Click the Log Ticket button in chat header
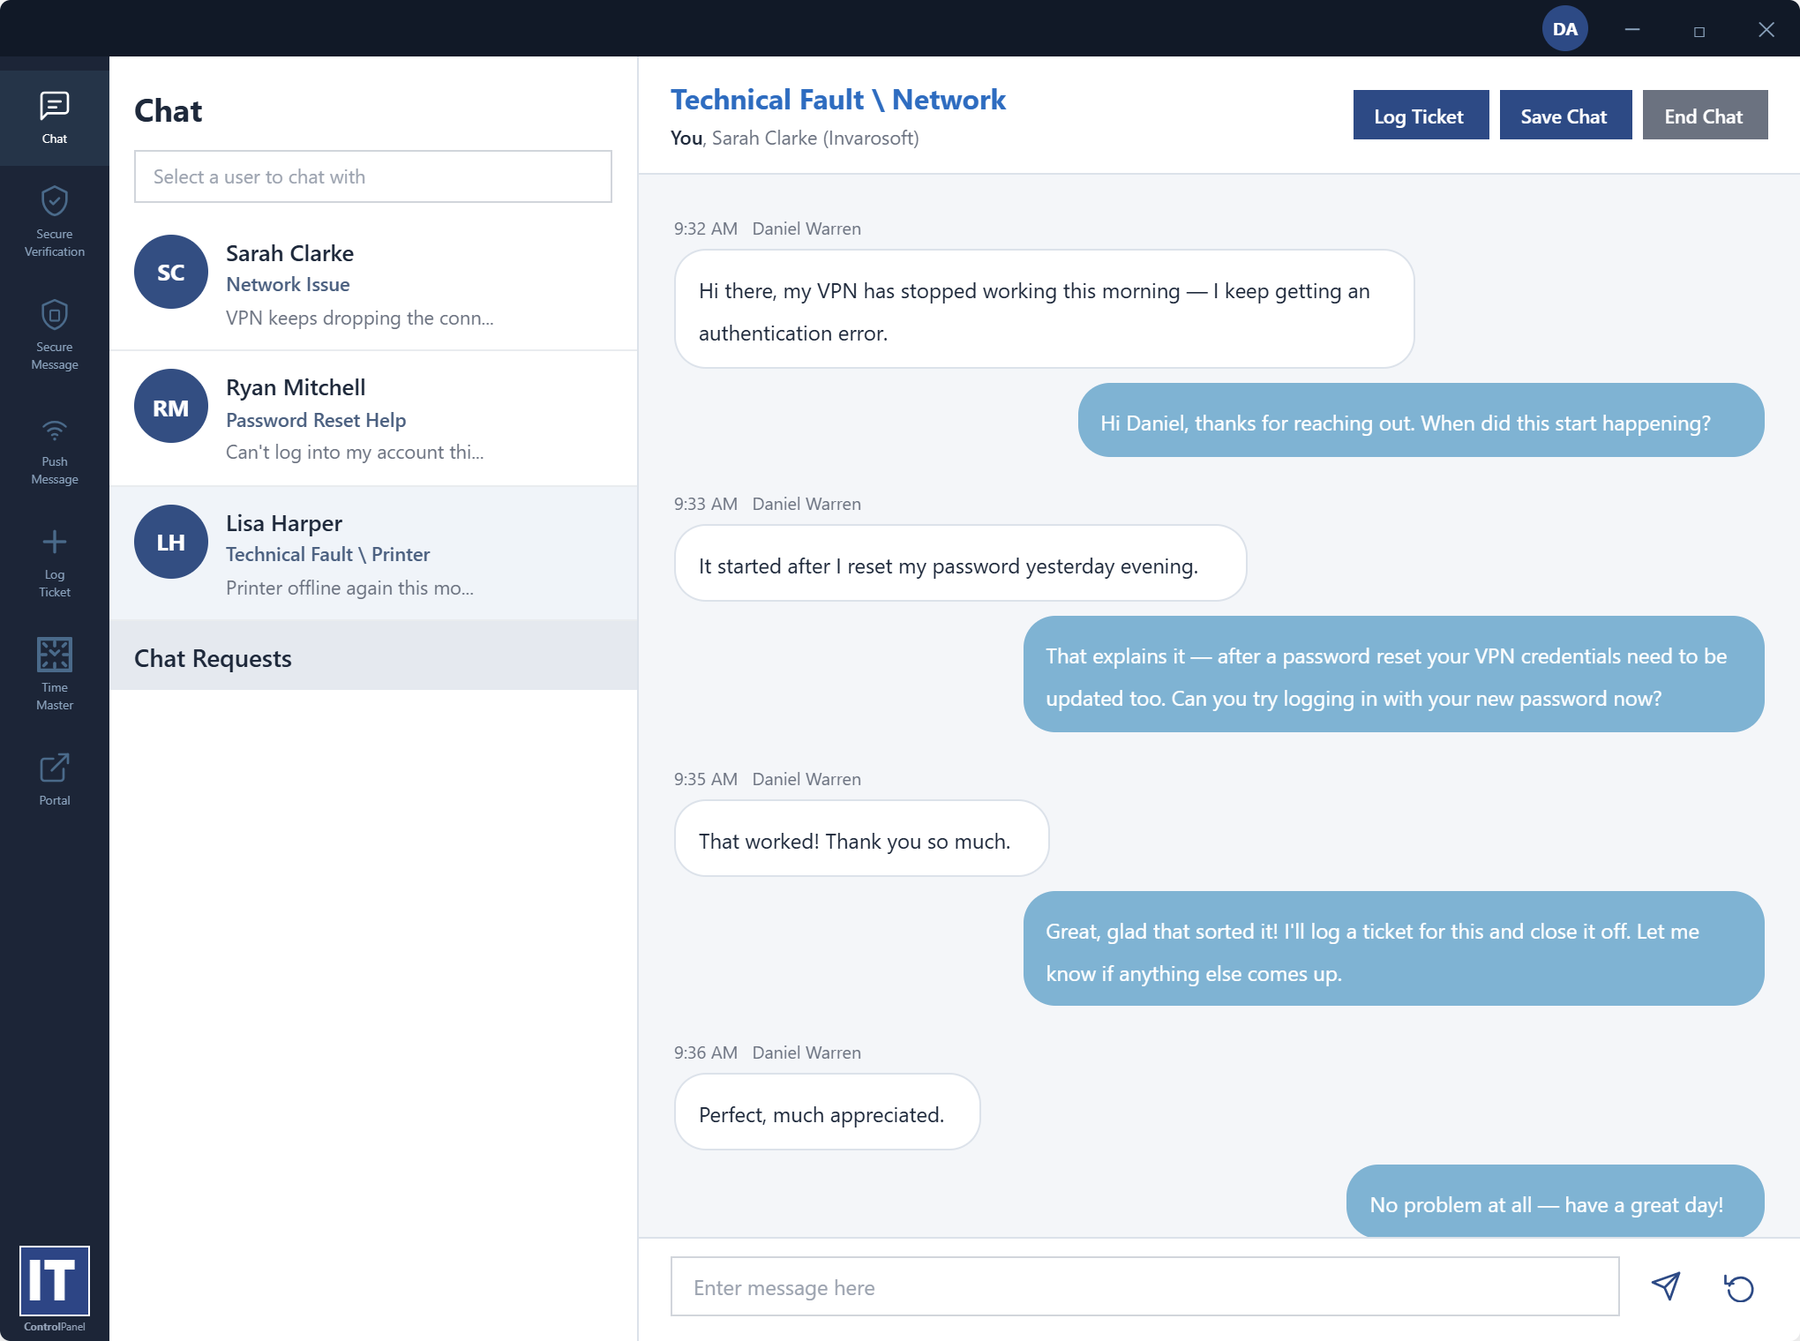The image size is (1800, 1341). pos(1421,115)
